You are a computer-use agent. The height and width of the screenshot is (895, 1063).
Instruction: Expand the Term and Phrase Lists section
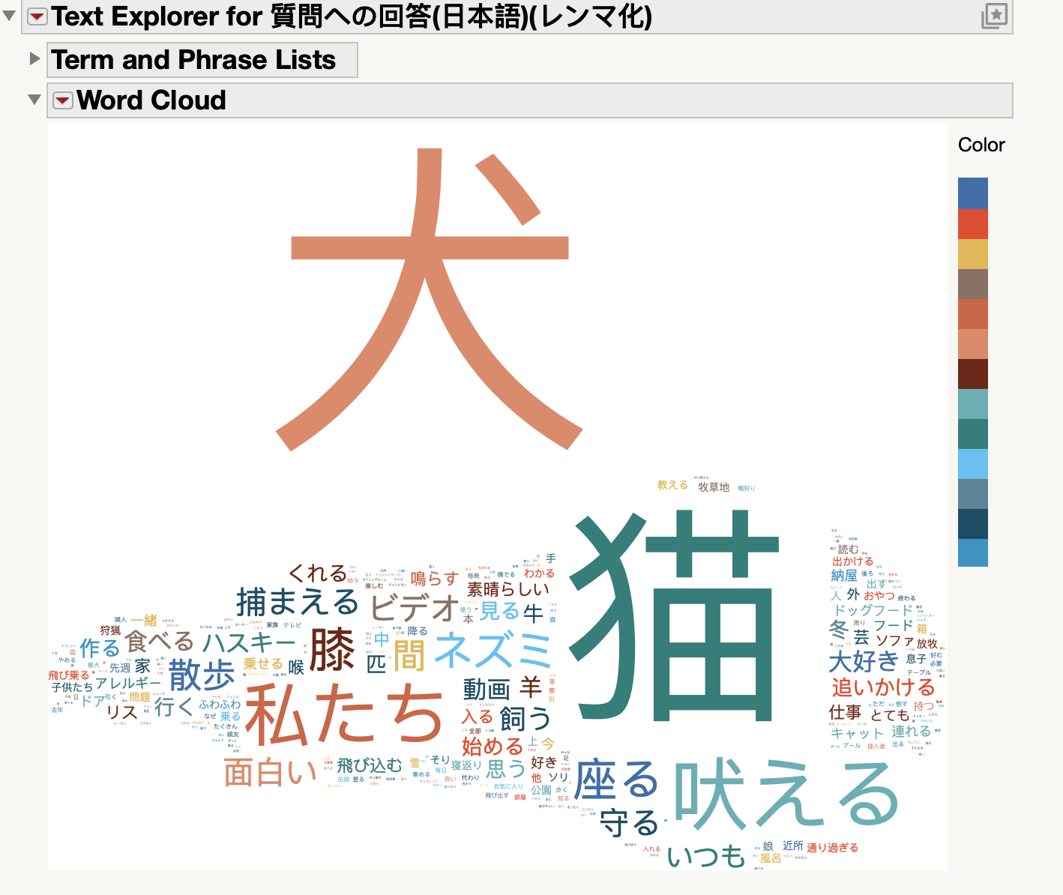click(x=34, y=58)
